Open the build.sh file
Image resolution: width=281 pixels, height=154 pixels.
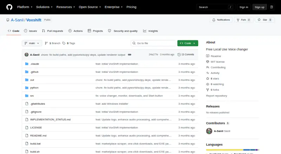pos(35,152)
